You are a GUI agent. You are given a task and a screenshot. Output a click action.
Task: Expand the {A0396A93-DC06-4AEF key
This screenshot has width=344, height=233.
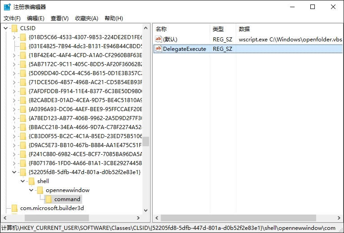click(14, 109)
